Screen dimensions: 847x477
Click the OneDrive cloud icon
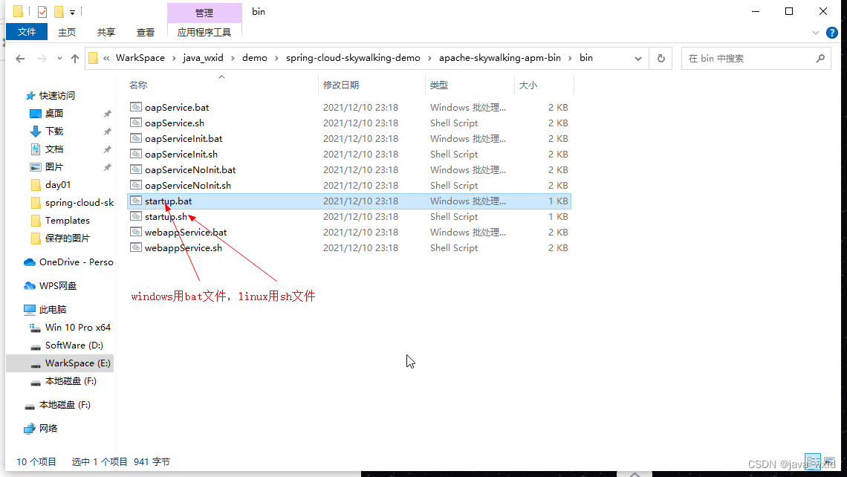click(30, 262)
